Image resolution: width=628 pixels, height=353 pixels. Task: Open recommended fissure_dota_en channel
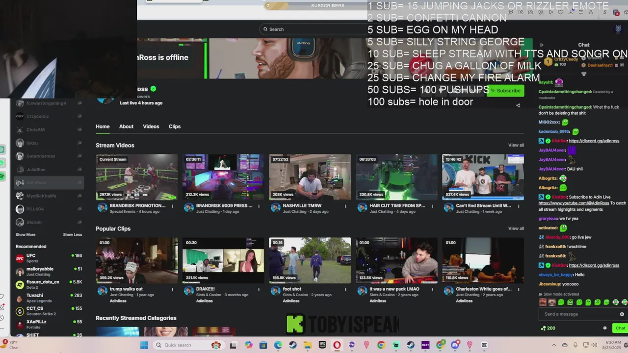click(x=49, y=284)
